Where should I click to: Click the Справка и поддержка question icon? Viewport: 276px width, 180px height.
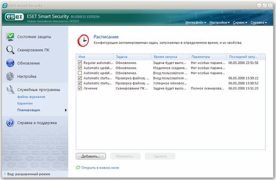(x=11, y=123)
